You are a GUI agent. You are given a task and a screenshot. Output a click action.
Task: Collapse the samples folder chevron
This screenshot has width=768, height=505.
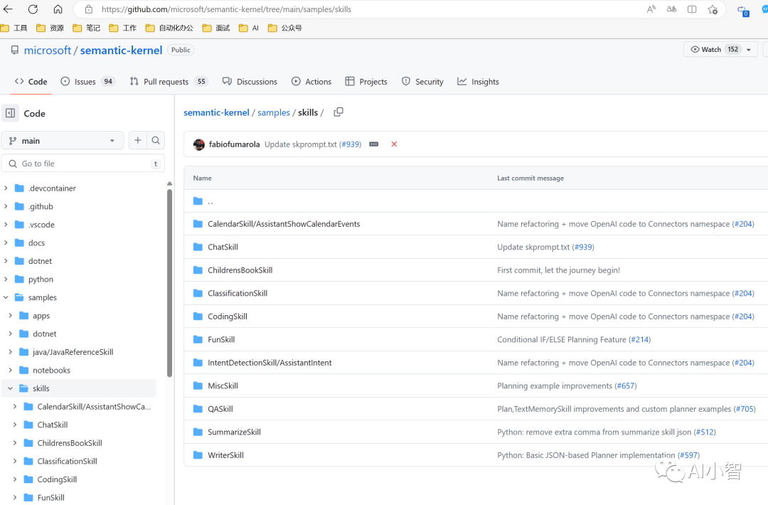click(x=6, y=297)
